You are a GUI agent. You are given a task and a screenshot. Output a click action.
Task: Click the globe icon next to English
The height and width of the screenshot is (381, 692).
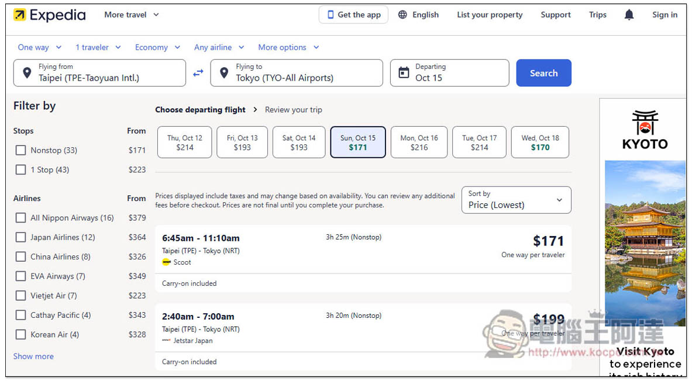(x=402, y=15)
